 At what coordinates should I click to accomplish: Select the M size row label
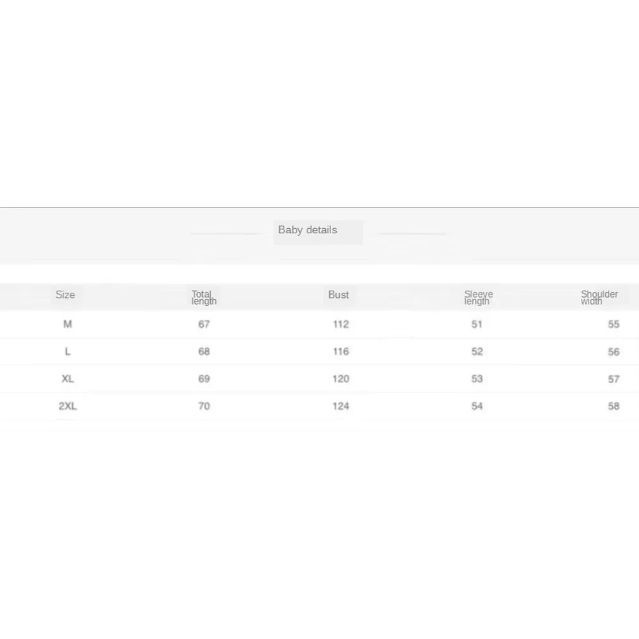tap(68, 324)
